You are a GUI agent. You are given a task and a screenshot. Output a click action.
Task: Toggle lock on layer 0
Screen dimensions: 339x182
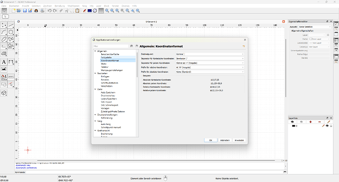pos(331,126)
